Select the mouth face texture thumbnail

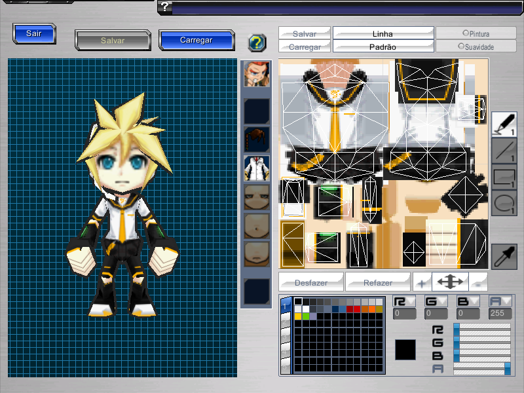point(256,254)
